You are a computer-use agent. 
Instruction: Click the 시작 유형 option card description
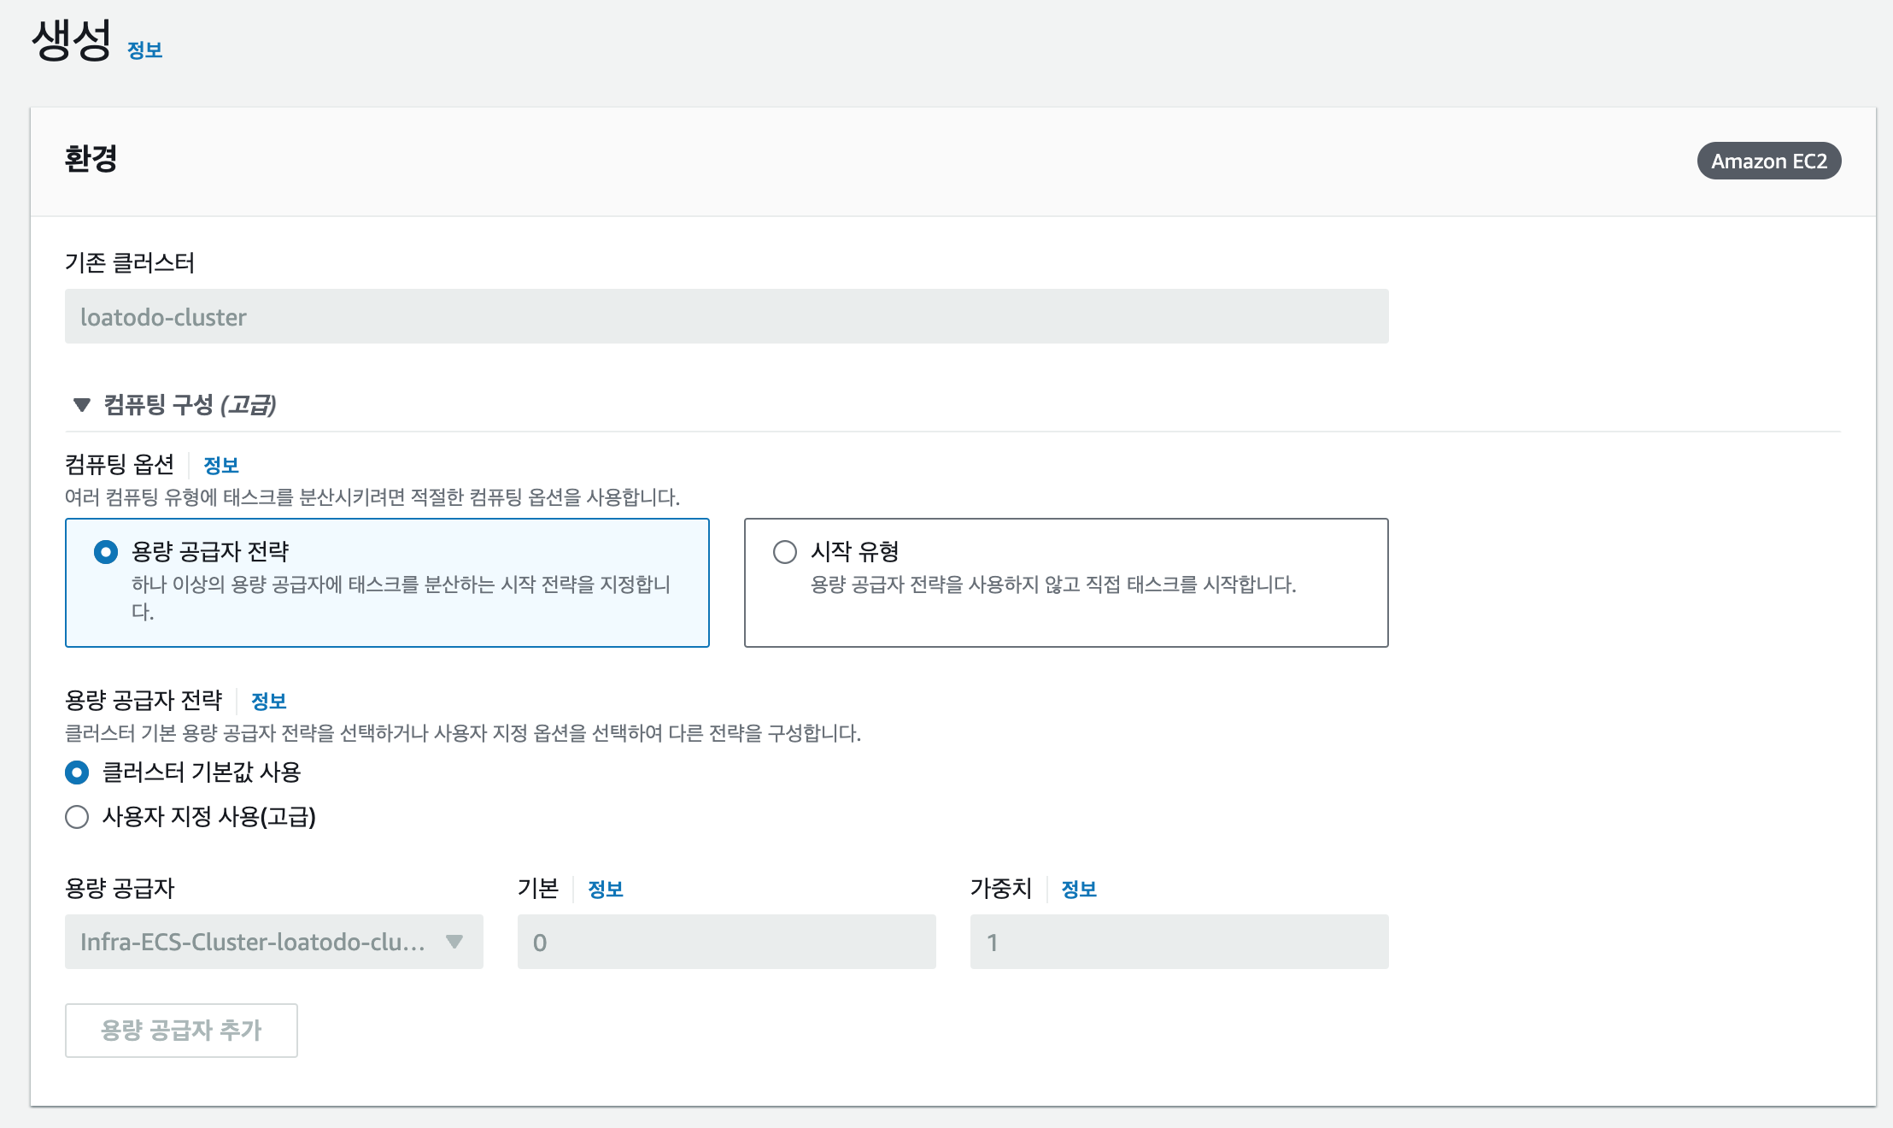coord(1052,585)
